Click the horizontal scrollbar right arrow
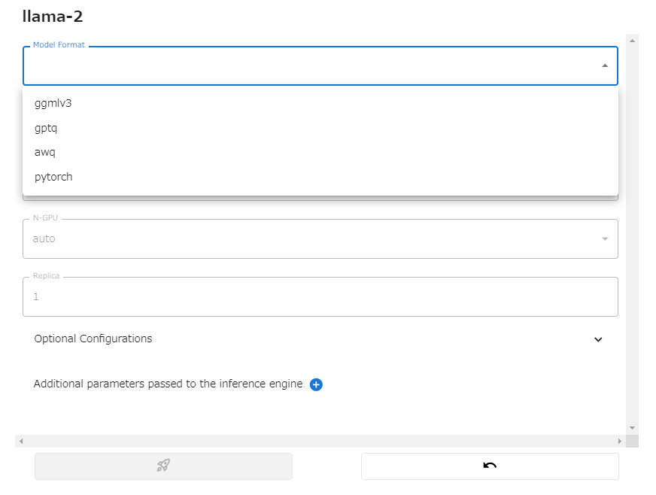This screenshot has height=495, width=656. pyautogui.click(x=620, y=441)
